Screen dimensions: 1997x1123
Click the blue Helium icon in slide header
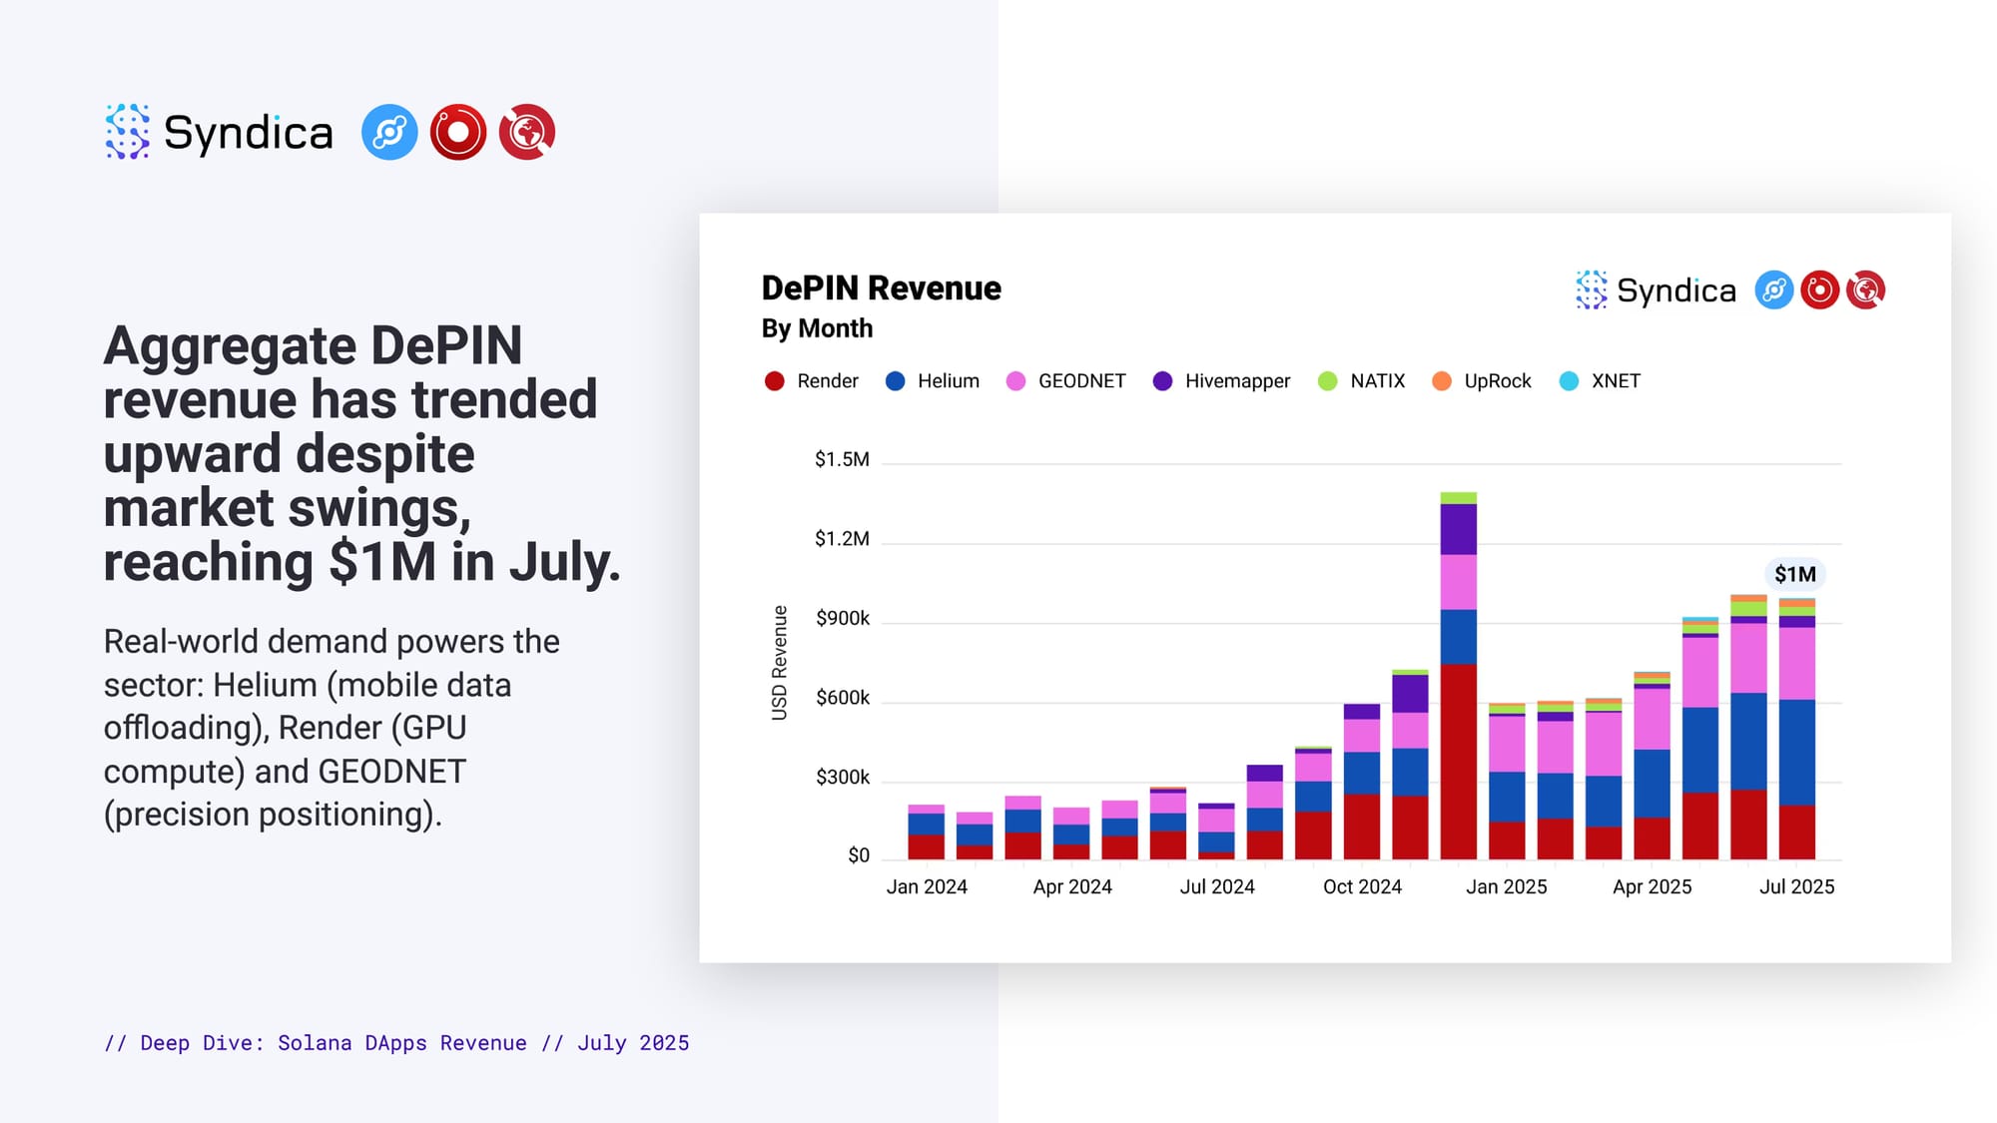click(x=389, y=132)
